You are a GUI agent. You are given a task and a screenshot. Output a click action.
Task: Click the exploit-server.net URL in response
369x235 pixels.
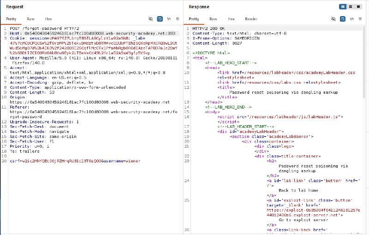click(313, 213)
